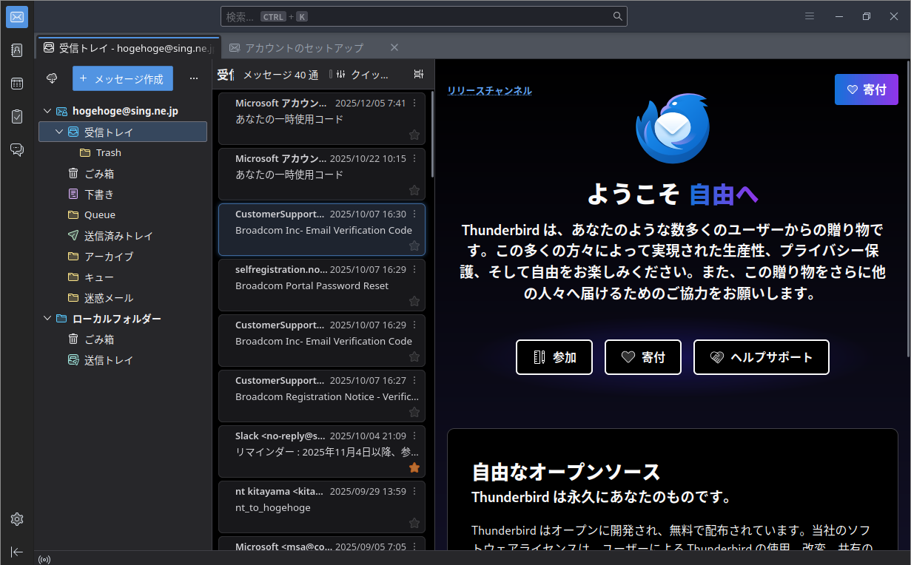Click the top-right 寄付 button
Screen dimensions: 911x565
click(x=867, y=89)
